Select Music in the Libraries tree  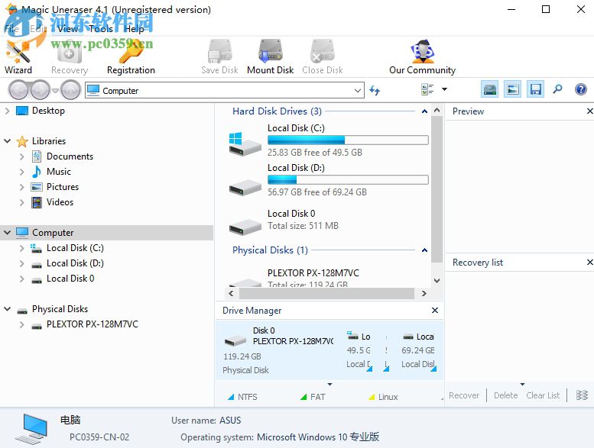tap(59, 172)
